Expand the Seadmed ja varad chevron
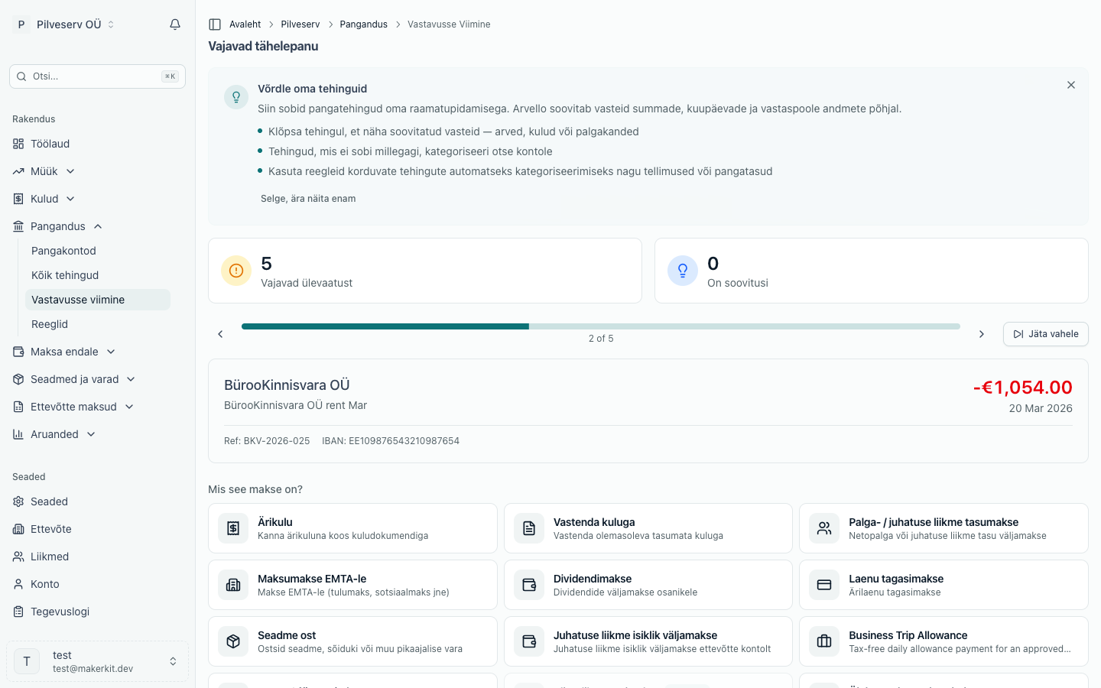 (x=131, y=379)
